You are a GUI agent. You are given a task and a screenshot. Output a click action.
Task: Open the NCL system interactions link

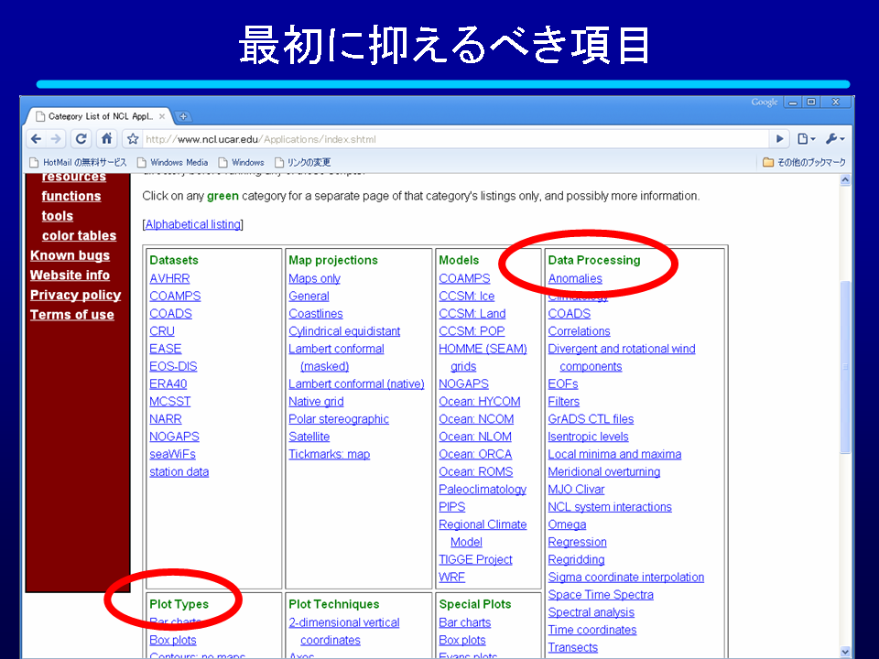coord(610,506)
